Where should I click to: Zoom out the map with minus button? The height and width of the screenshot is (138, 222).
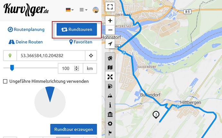[110, 30]
